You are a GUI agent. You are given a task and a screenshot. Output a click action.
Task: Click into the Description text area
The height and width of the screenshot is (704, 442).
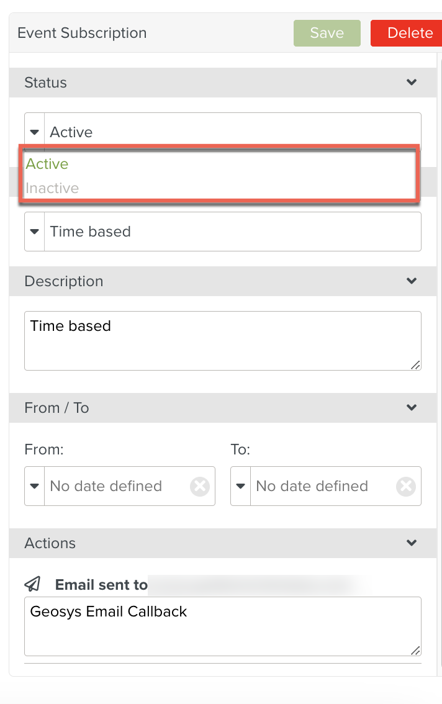222,341
